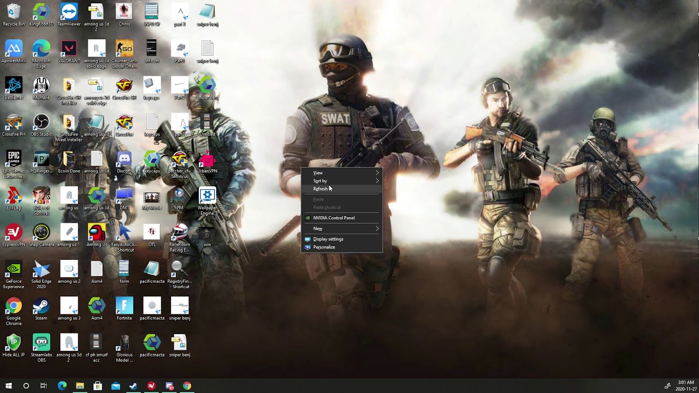Select the OBS Studio desktop icon
The height and width of the screenshot is (393, 699).
point(42,125)
